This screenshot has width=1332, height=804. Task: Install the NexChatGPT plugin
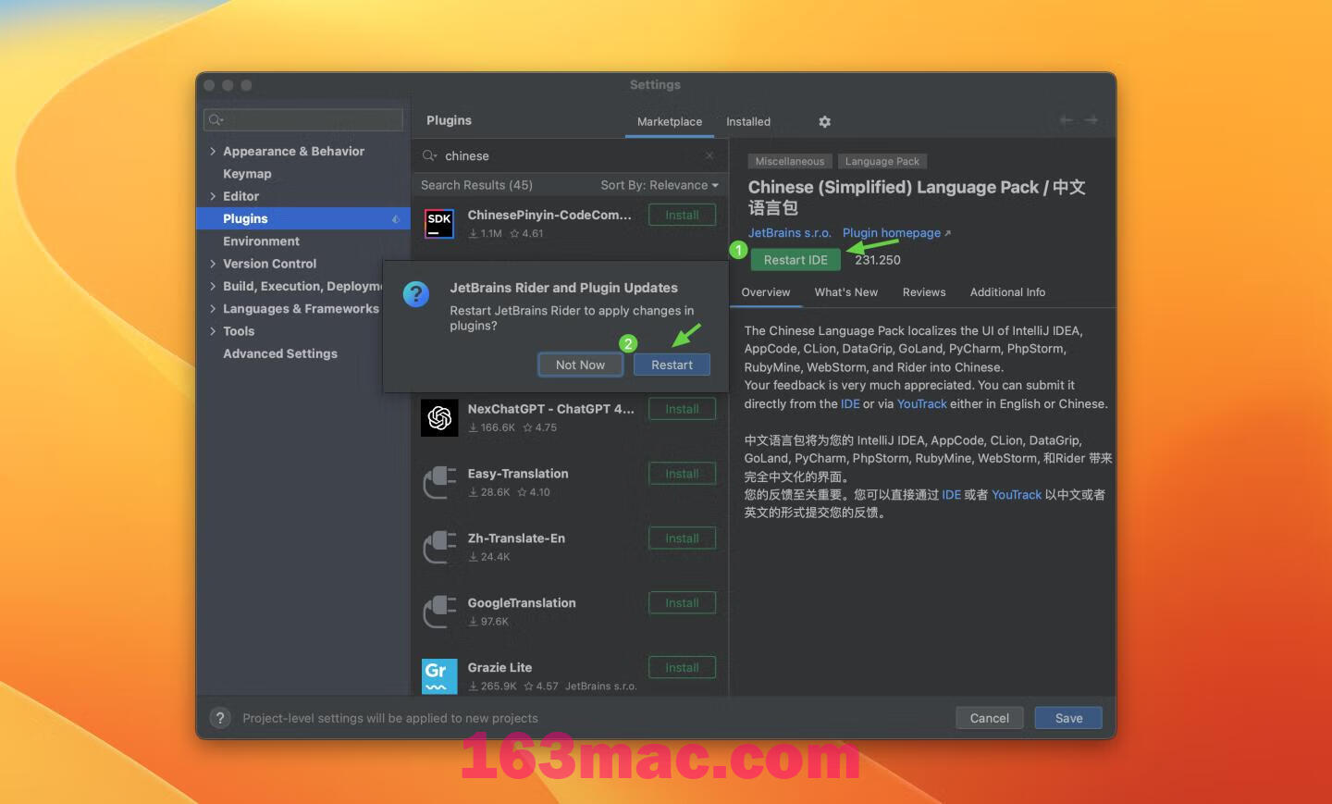(682, 409)
